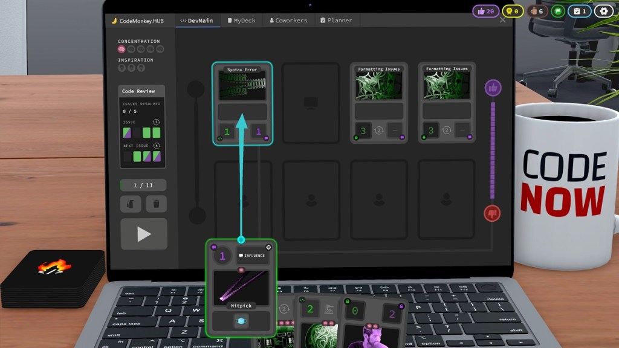Screen dimensions: 619x348
Task: Click the vertical progress bar near the thumbs-up
Action: click(x=493, y=151)
